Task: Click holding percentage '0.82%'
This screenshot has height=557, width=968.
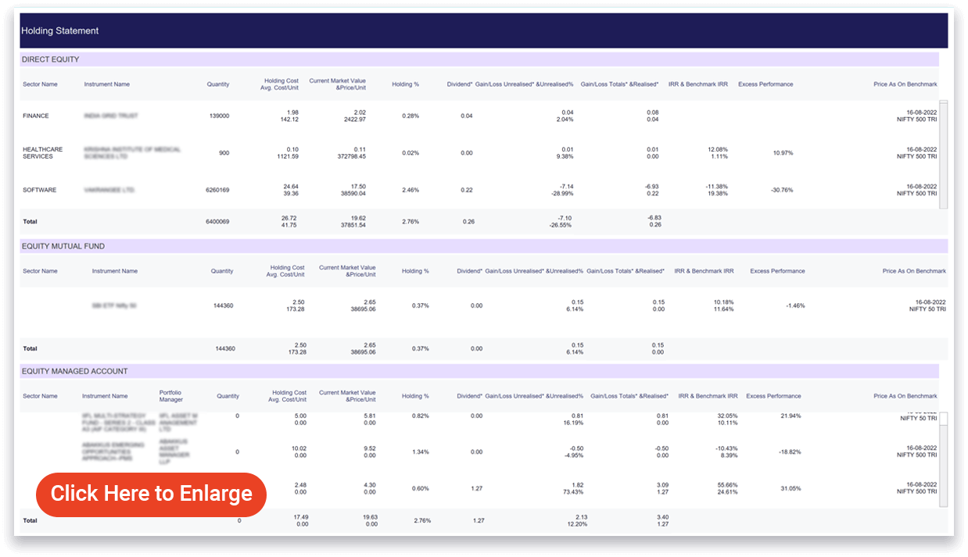Action: tap(420, 416)
